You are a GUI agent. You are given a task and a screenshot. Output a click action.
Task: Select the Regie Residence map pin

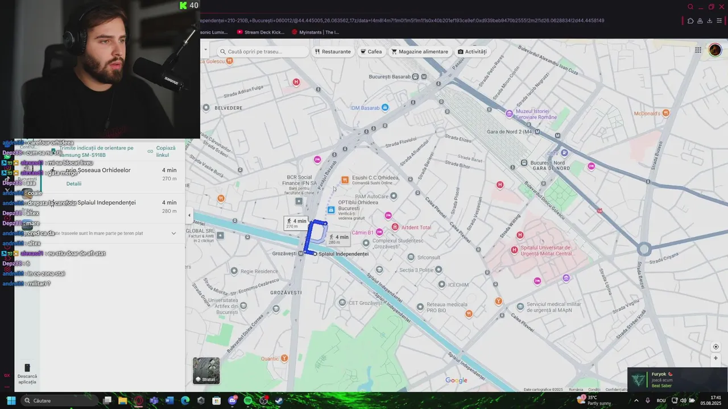point(234,272)
